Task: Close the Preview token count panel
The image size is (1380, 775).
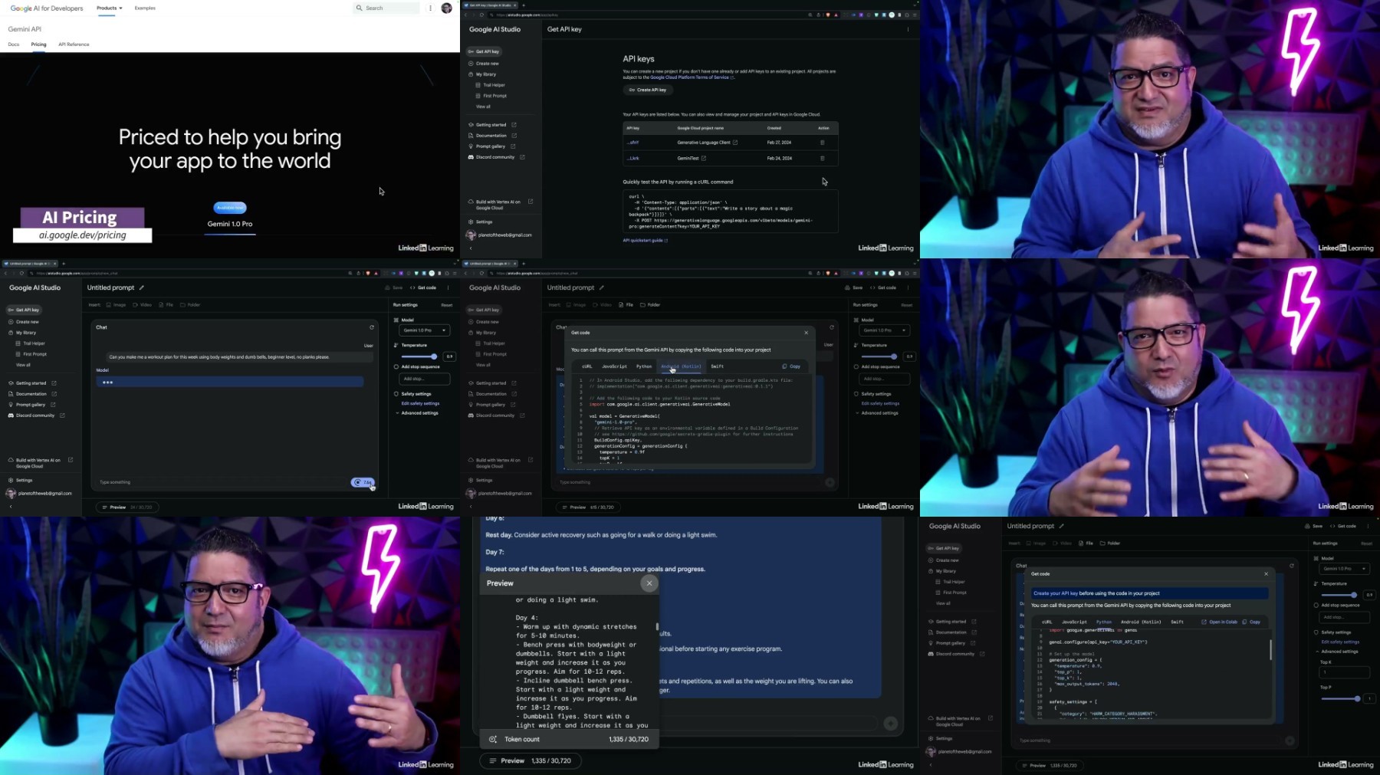Action: coord(649,583)
